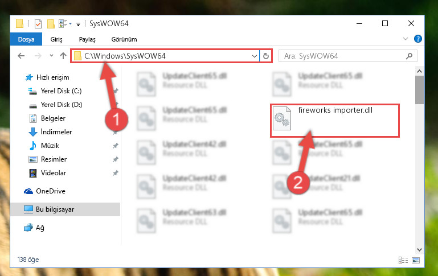Expand the ribbon with the chevron
This screenshot has height=276, width=438.
point(406,39)
